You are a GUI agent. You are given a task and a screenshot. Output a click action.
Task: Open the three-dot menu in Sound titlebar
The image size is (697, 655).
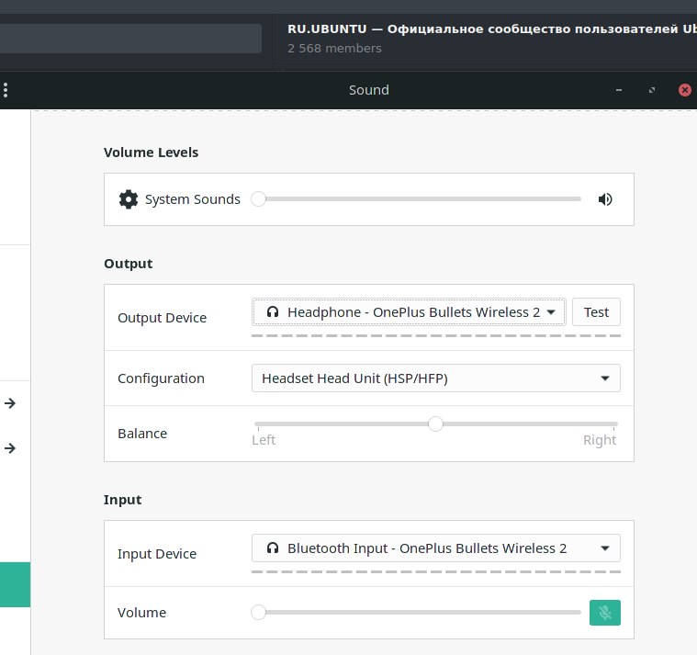(x=6, y=90)
